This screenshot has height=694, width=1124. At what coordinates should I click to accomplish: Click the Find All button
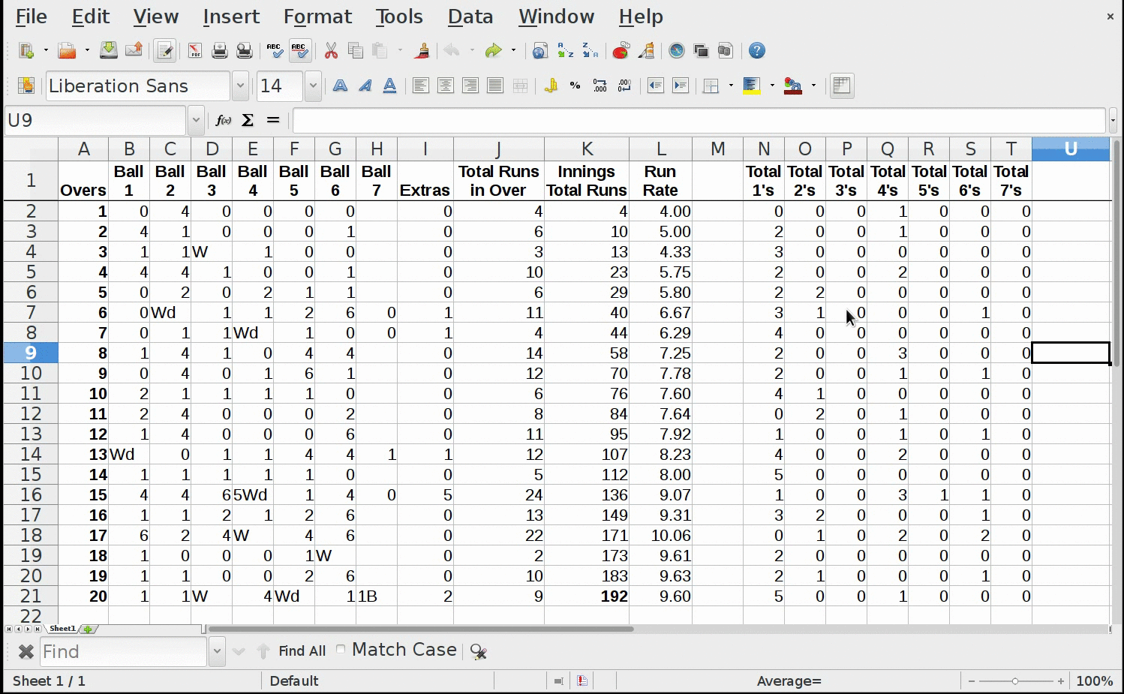pos(302,651)
